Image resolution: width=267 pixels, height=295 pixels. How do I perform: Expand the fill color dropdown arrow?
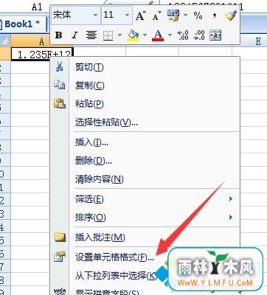click(x=145, y=35)
